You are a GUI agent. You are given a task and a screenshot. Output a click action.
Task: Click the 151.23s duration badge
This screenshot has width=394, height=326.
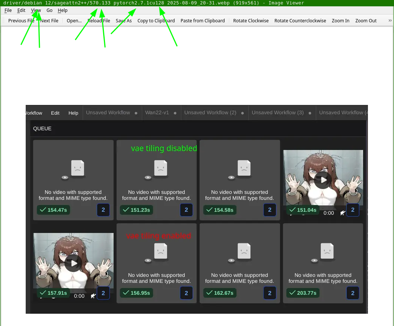coord(136,210)
